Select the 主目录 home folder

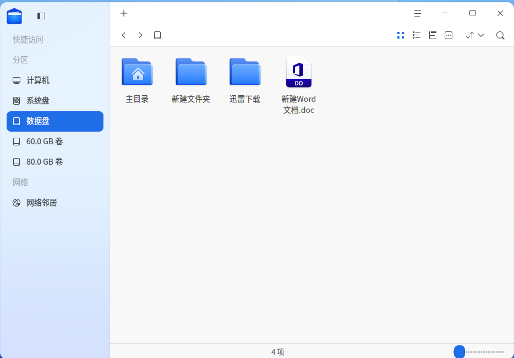point(137,80)
